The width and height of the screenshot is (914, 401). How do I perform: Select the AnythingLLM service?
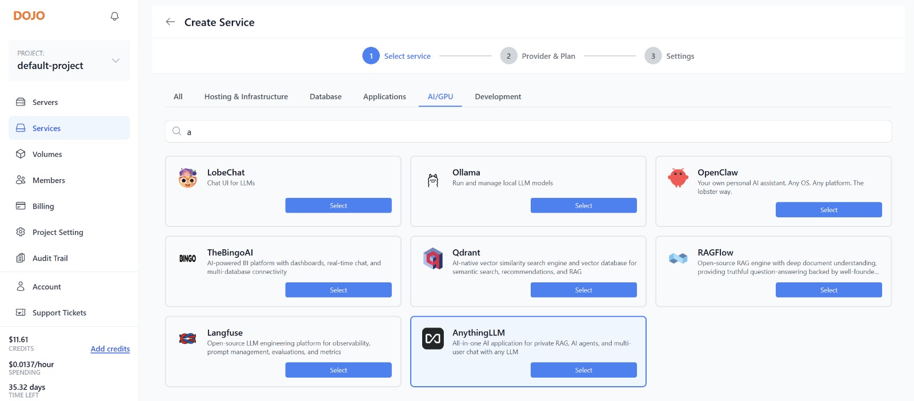tap(584, 370)
